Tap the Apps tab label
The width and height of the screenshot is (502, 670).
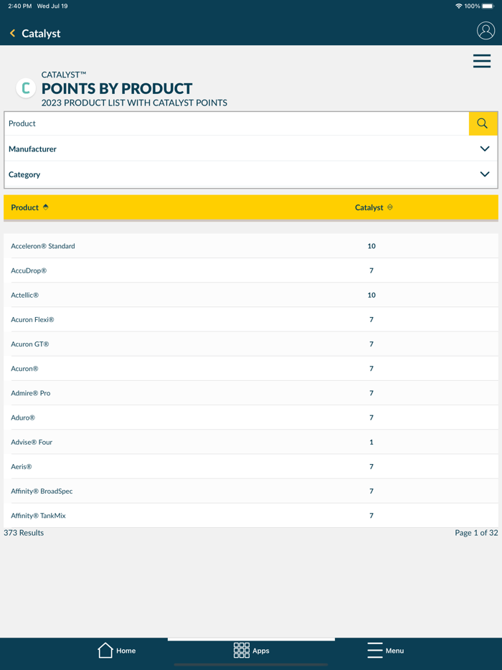click(260, 651)
